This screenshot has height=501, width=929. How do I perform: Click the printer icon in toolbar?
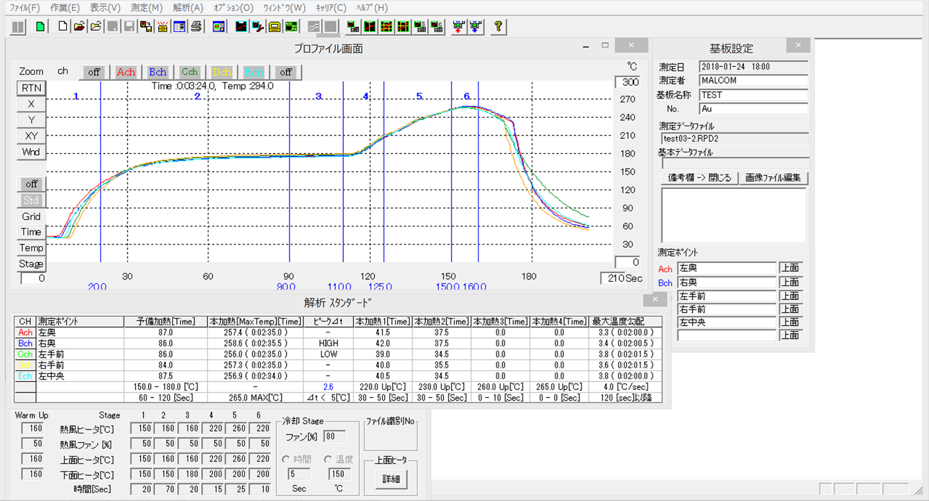pos(196,27)
